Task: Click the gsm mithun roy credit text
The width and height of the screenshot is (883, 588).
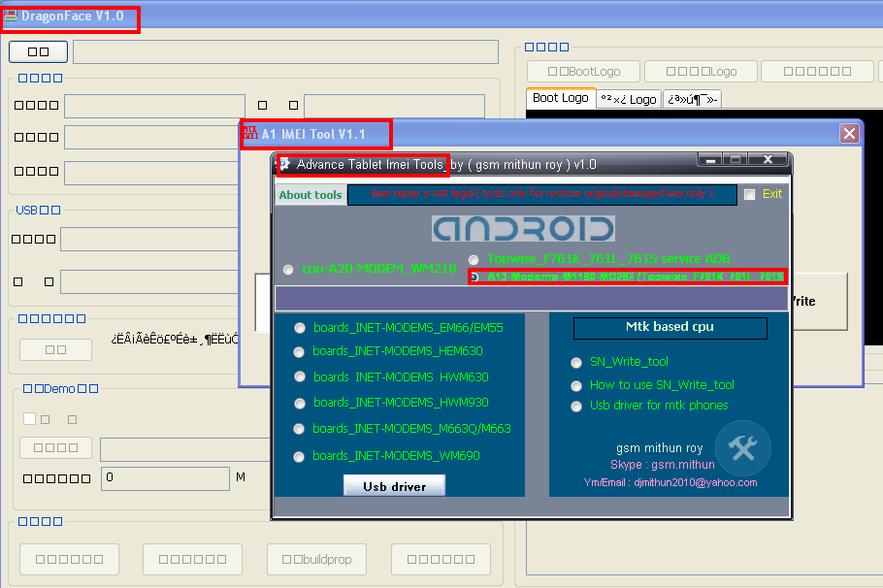Action: (x=660, y=448)
